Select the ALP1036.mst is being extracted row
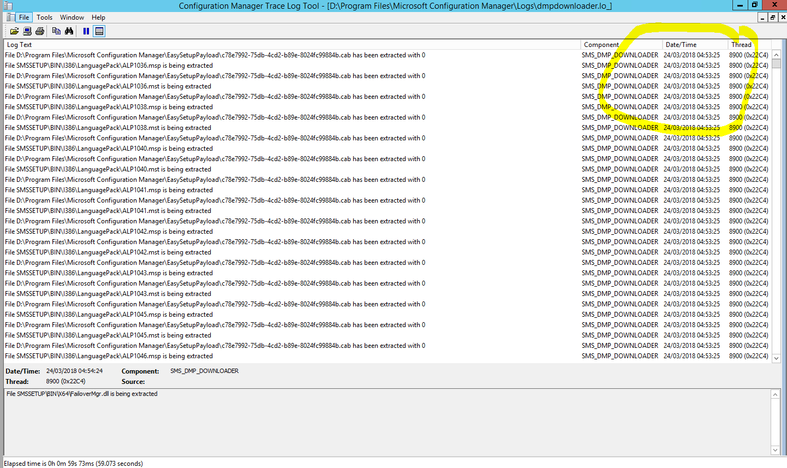Screen dimensions: 787x468 tap(387, 86)
